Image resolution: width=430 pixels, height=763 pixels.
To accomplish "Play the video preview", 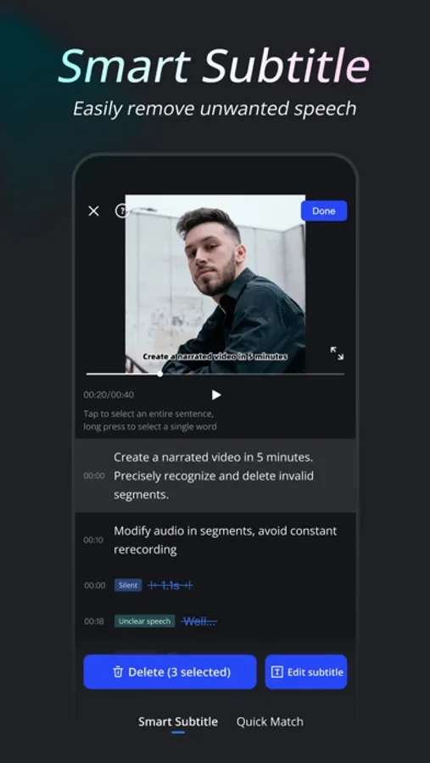I will click(216, 394).
